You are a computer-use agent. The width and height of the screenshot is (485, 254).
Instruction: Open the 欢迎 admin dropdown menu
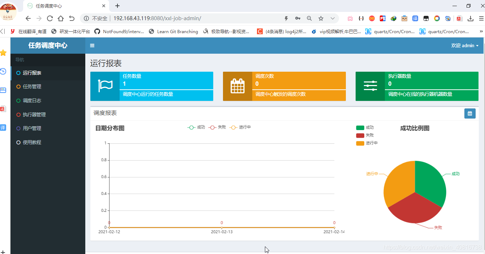point(465,45)
